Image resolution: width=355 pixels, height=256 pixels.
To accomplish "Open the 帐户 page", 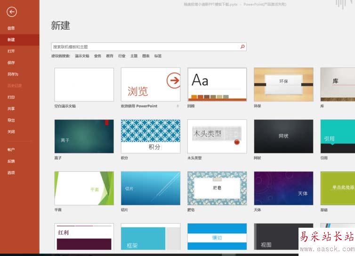I will pyautogui.click(x=11, y=149).
